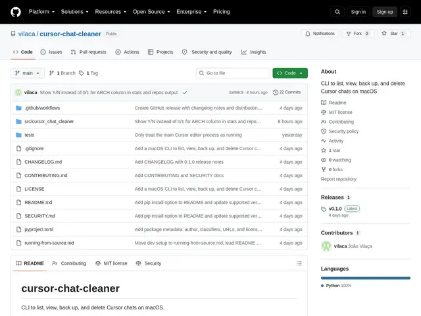
Task: Switch to the Pull requests tab
Action: point(89,52)
